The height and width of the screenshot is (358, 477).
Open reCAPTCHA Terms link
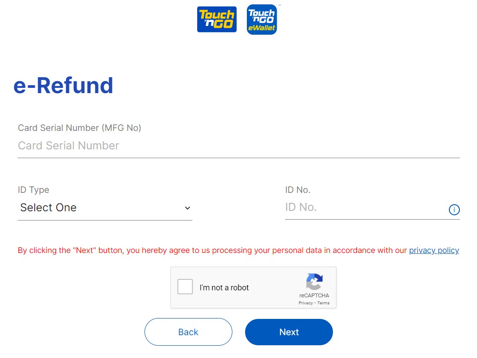point(323,303)
